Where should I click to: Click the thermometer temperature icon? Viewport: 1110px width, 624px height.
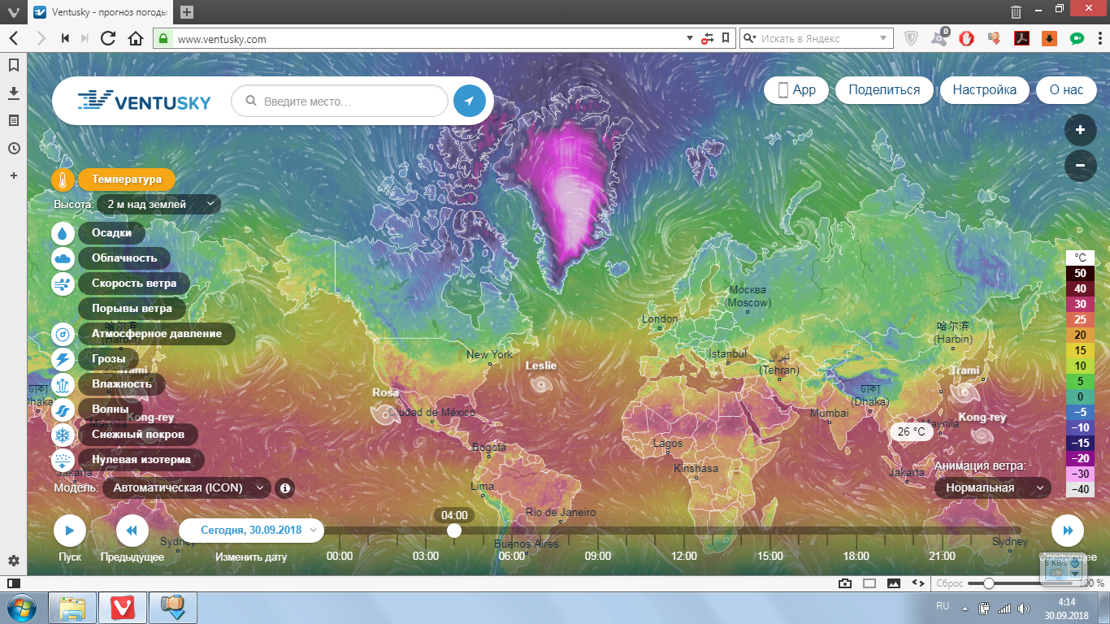(63, 180)
